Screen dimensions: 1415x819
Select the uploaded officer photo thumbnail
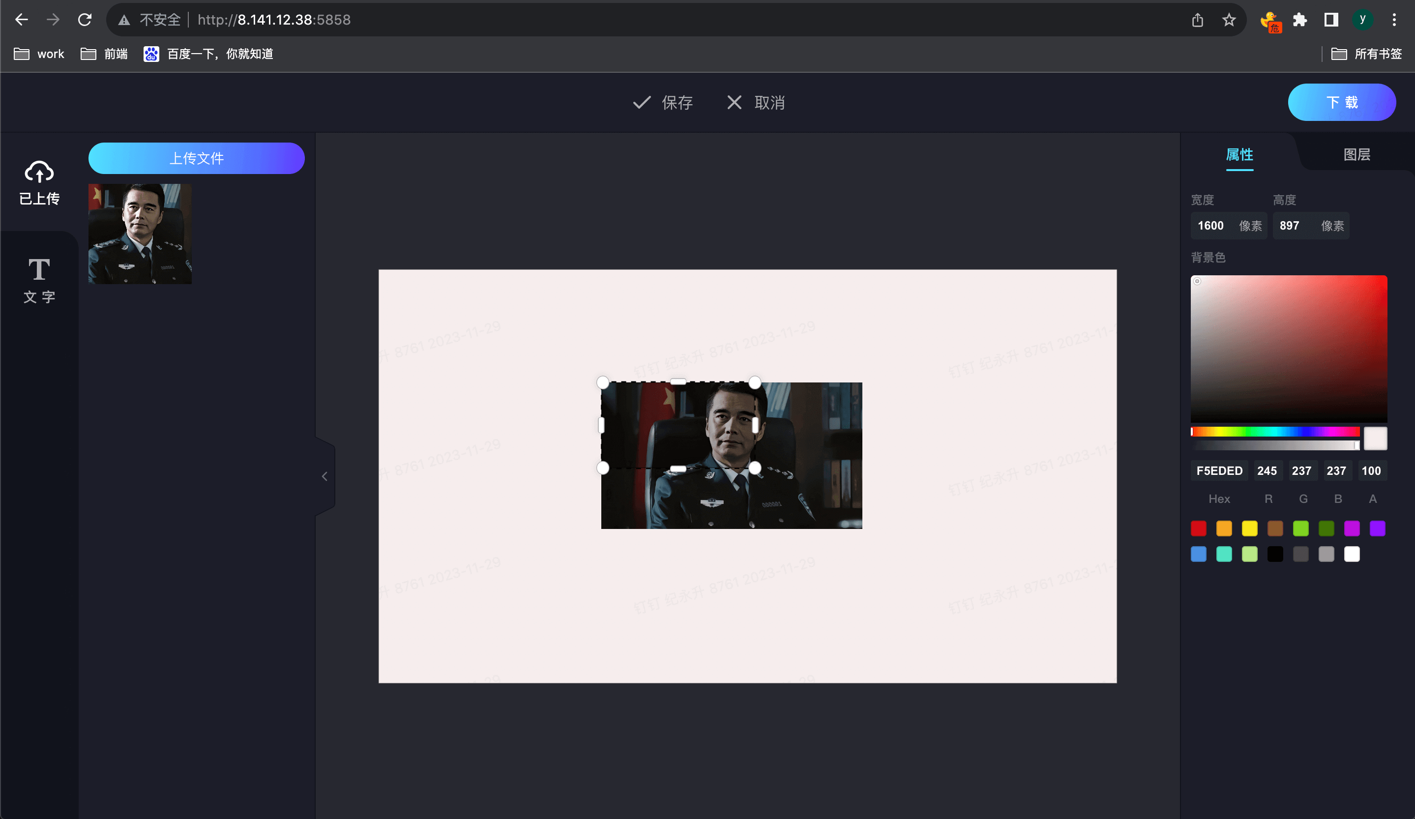click(140, 234)
